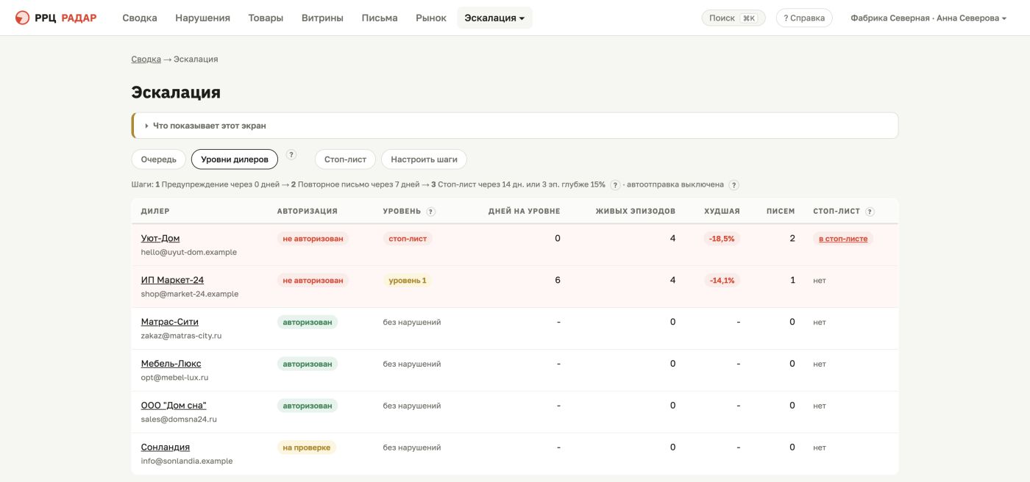Click the help icon in Стоп-лист column header
The width and height of the screenshot is (1030, 482).
pyautogui.click(x=870, y=212)
